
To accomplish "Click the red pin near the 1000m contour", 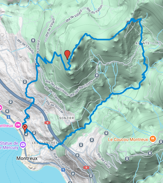I will point(67,55).
